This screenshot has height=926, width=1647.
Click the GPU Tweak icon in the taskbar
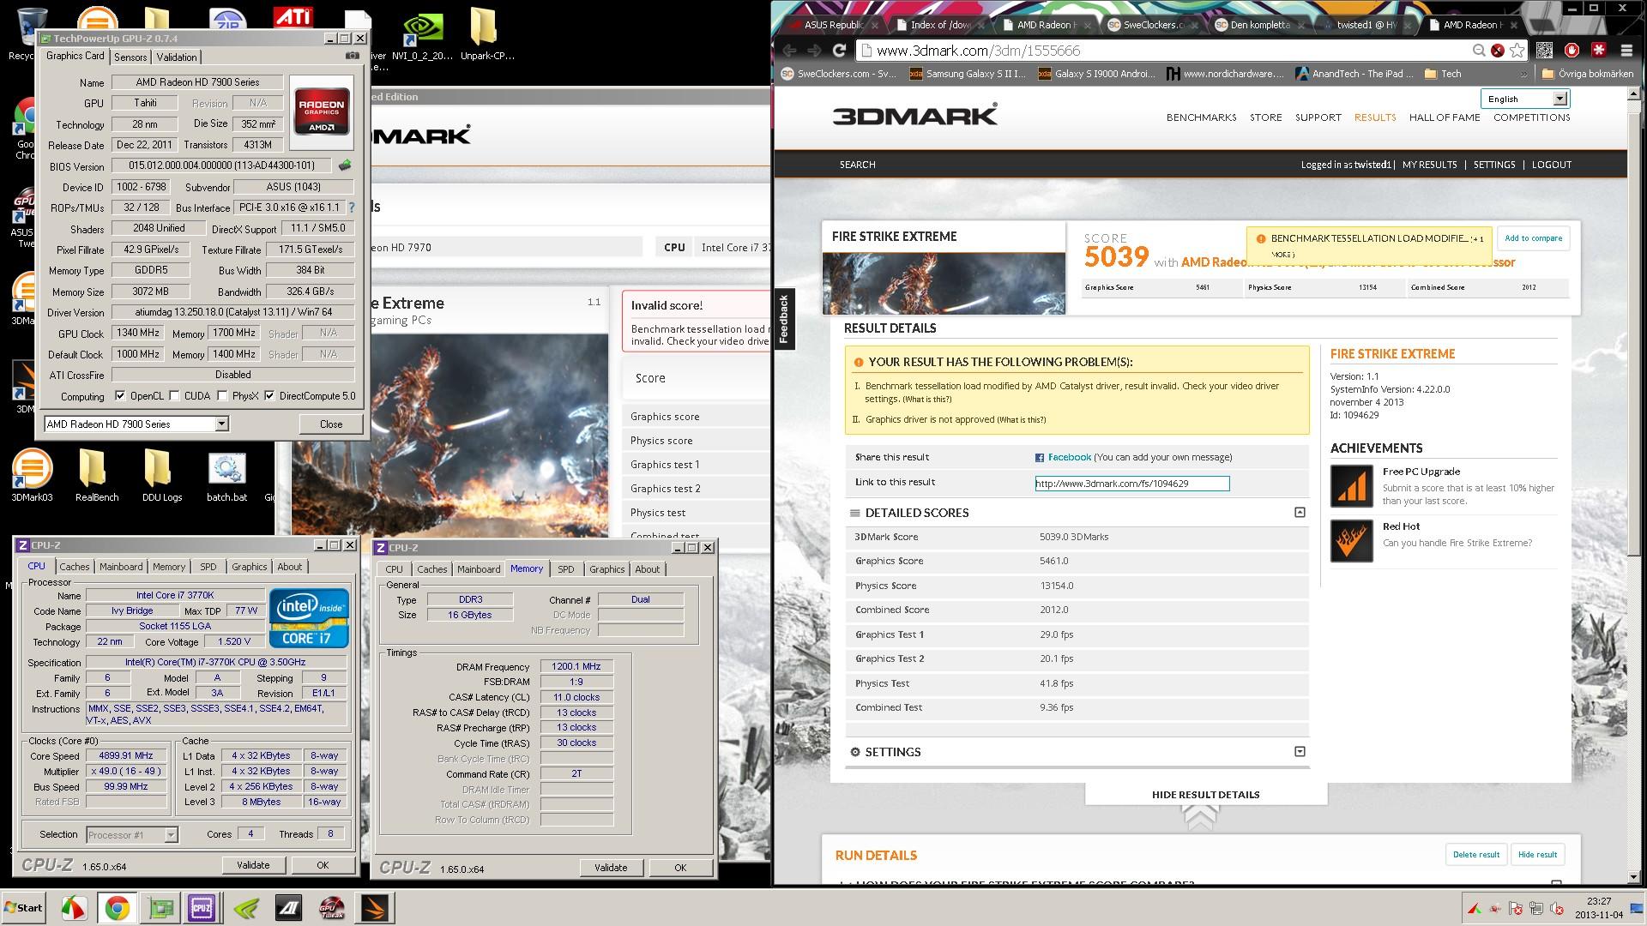pyautogui.click(x=332, y=908)
